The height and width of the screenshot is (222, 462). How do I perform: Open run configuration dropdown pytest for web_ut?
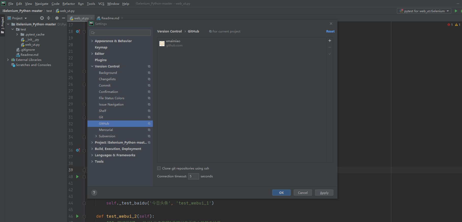point(424,11)
